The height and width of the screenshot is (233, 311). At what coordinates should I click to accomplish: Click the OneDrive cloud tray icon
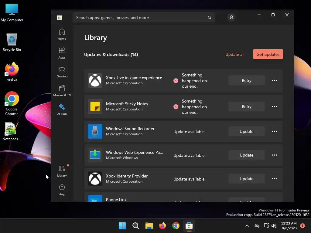257,226
